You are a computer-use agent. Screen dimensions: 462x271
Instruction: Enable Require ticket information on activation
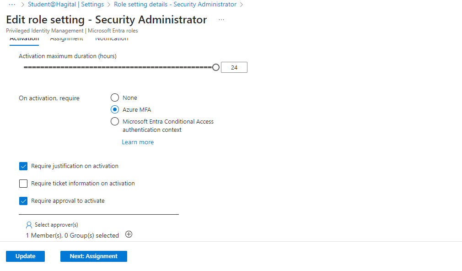24,184
